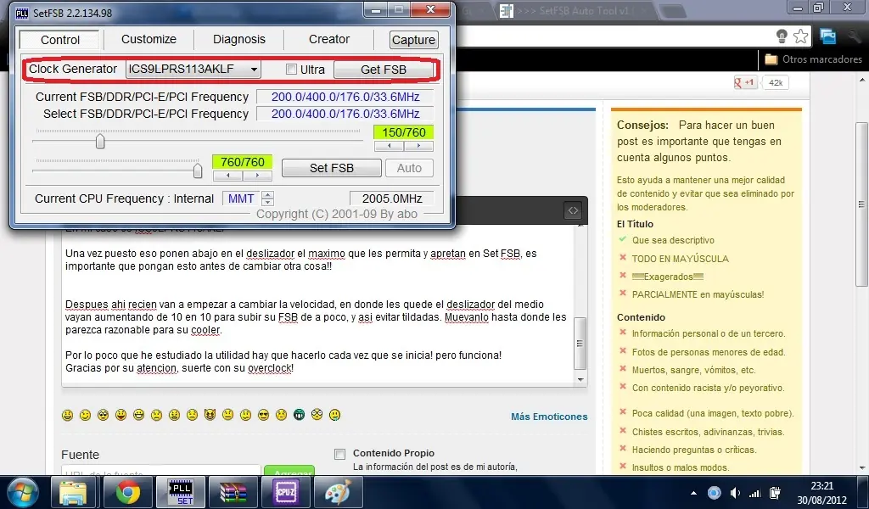Click inside the post text editor

(x=319, y=304)
